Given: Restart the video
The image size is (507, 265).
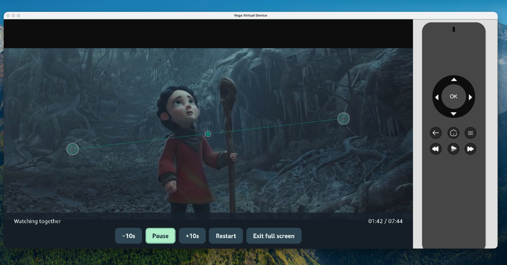Looking at the screenshot, I should click(x=226, y=236).
